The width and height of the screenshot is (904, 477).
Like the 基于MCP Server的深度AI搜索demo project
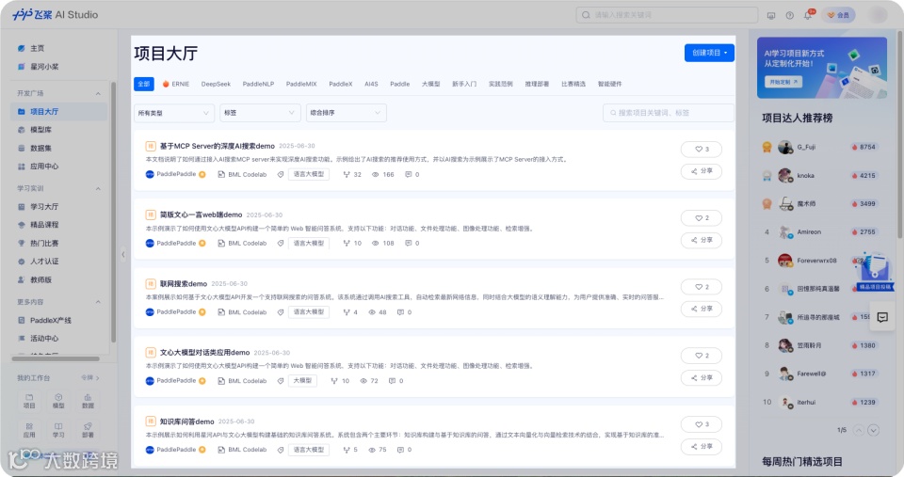point(701,150)
